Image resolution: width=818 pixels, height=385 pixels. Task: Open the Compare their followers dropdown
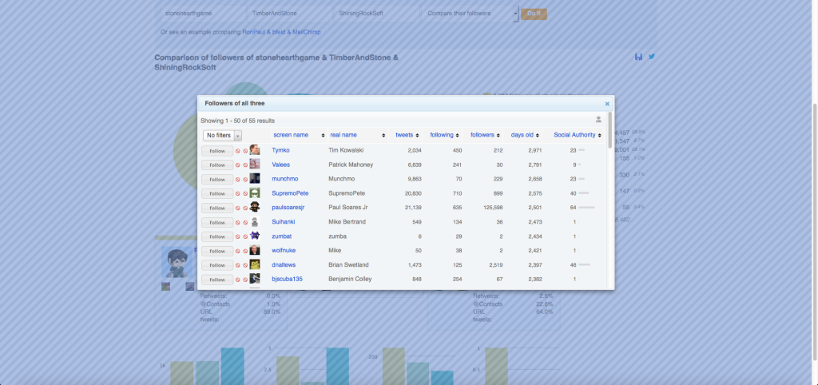pos(470,14)
